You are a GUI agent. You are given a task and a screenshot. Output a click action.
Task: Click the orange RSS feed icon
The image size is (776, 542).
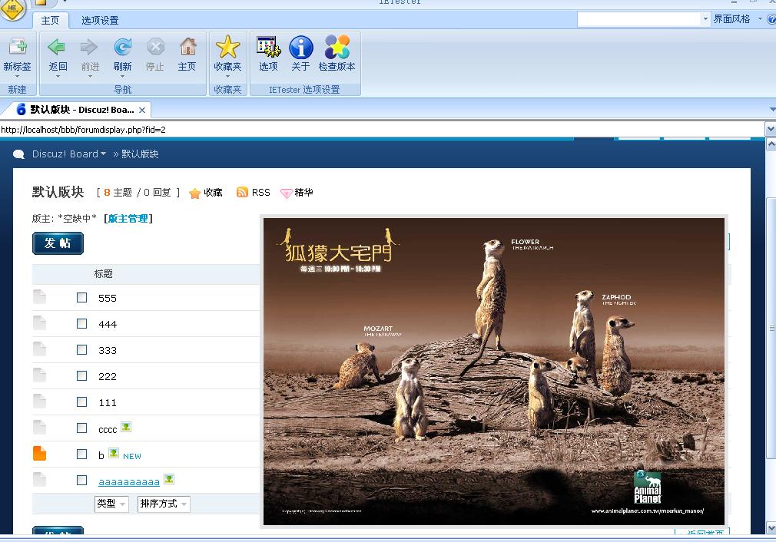242,193
